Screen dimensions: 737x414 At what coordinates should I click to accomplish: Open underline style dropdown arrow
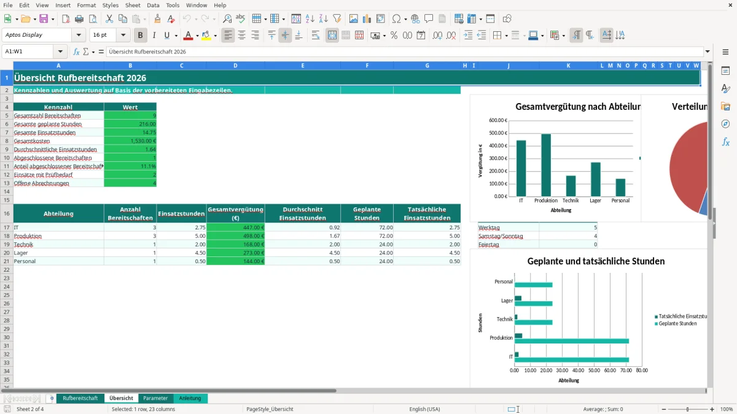click(x=175, y=36)
